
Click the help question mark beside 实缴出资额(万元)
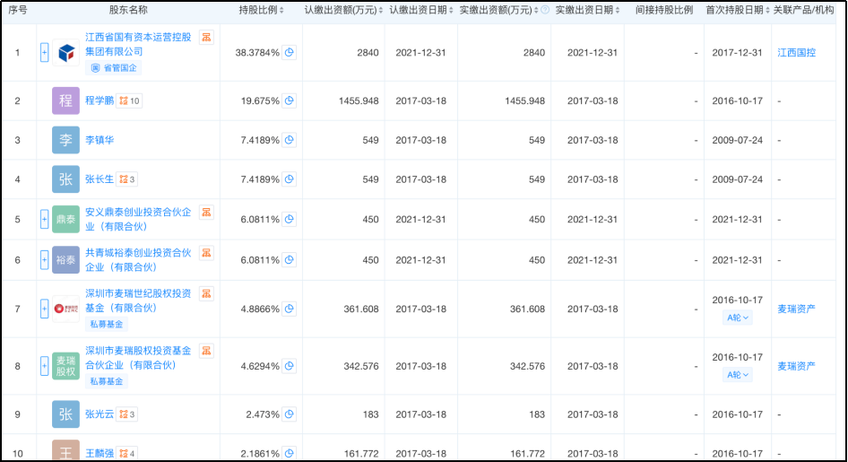(x=545, y=11)
